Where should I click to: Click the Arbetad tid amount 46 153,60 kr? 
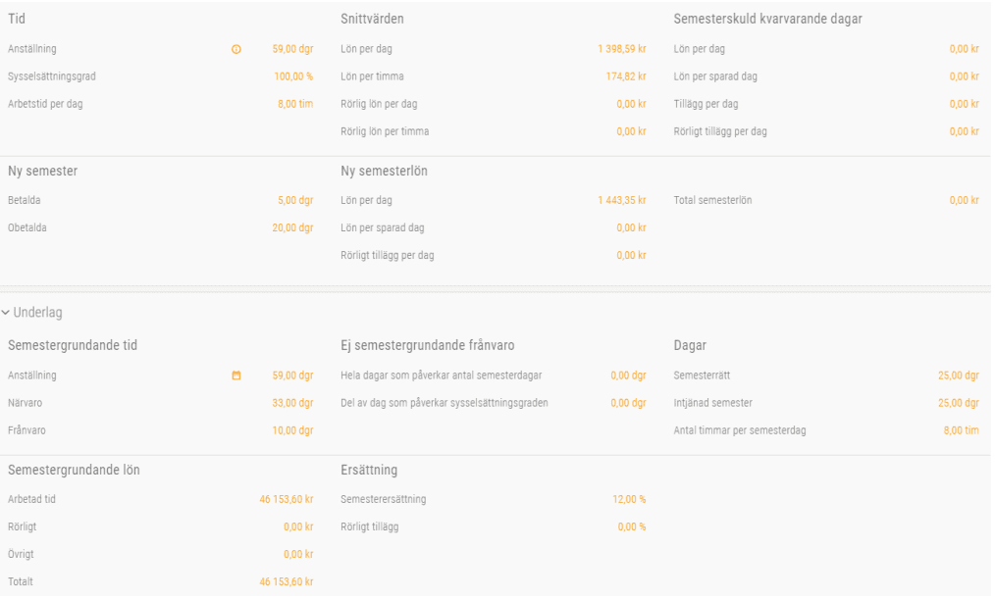pyautogui.click(x=287, y=499)
